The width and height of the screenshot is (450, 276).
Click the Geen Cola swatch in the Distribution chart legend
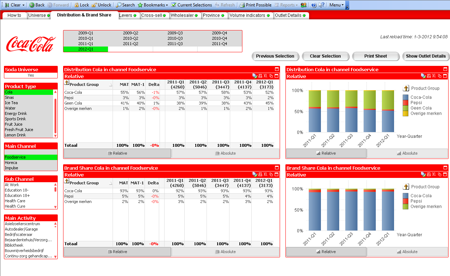[406, 108]
